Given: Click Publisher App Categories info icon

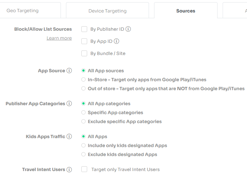Looking at the screenshot, I should coord(69,104).
